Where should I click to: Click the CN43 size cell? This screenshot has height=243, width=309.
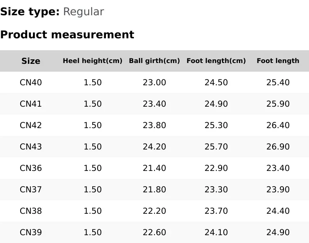click(x=31, y=147)
